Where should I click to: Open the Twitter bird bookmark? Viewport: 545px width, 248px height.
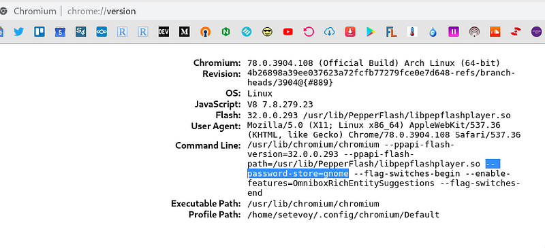coord(18,32)
